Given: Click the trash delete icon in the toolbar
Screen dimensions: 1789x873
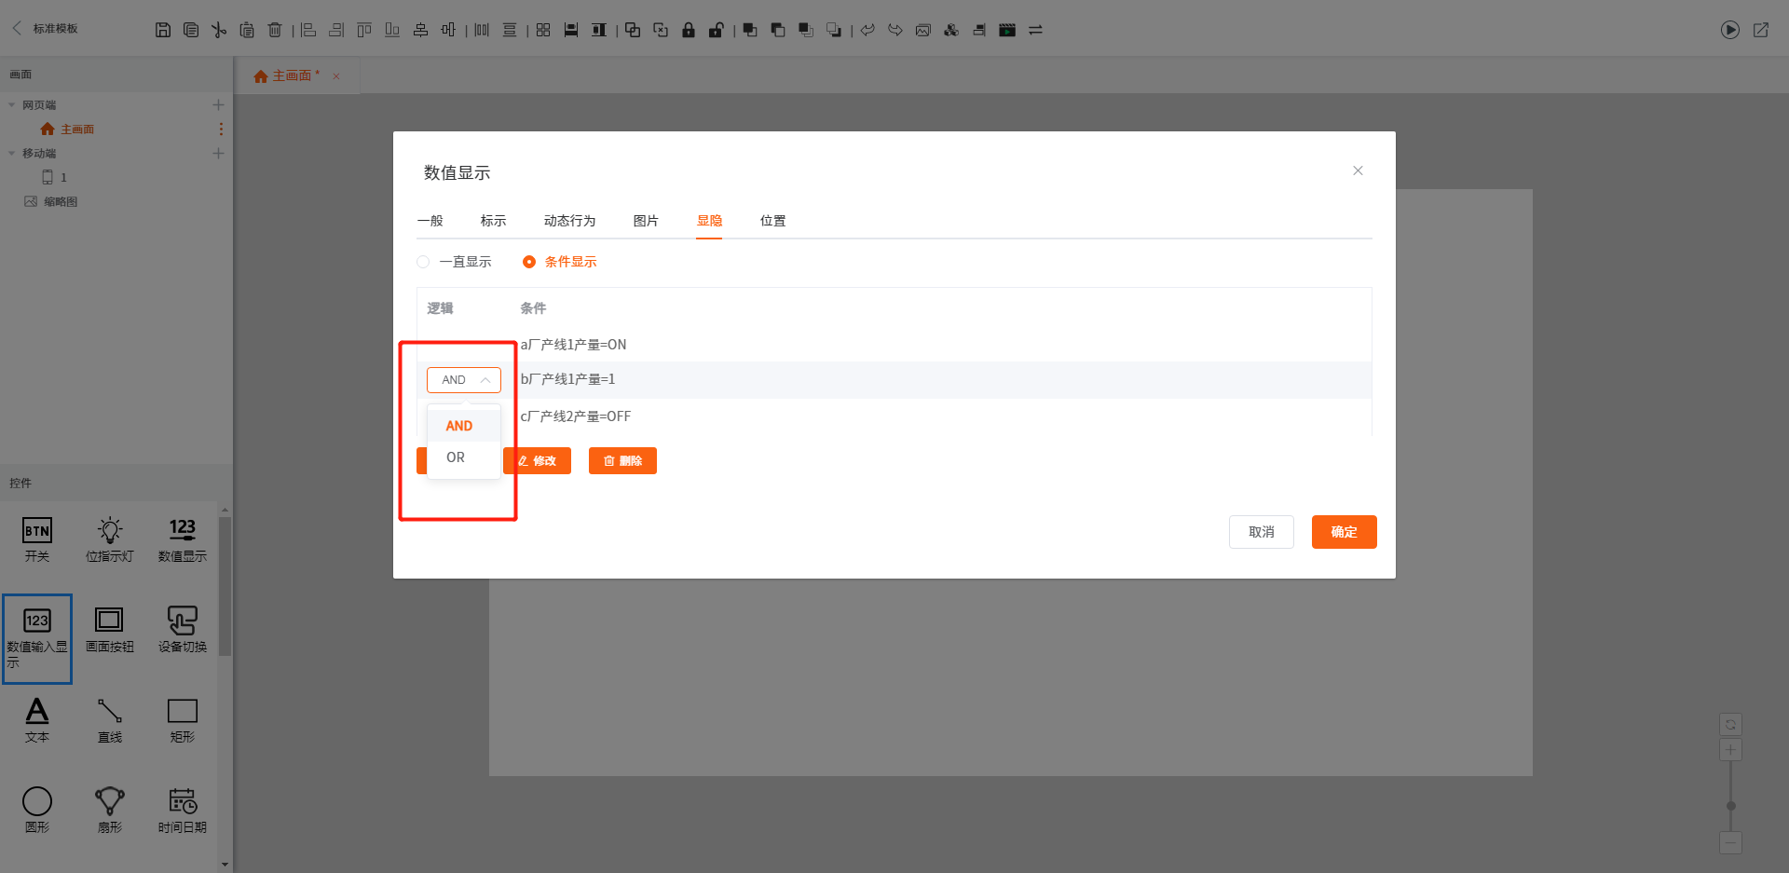Looking at the screenshot, I should pyautogui.click(x=275, y=30).
